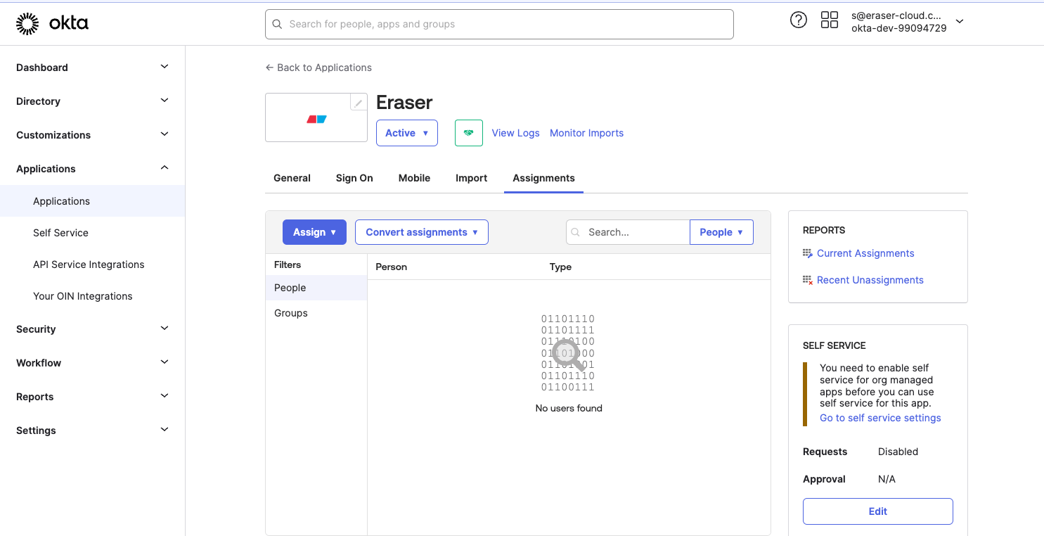
Task: Click the Recent Unassignments report icon
Action: [x=808, y=280]
